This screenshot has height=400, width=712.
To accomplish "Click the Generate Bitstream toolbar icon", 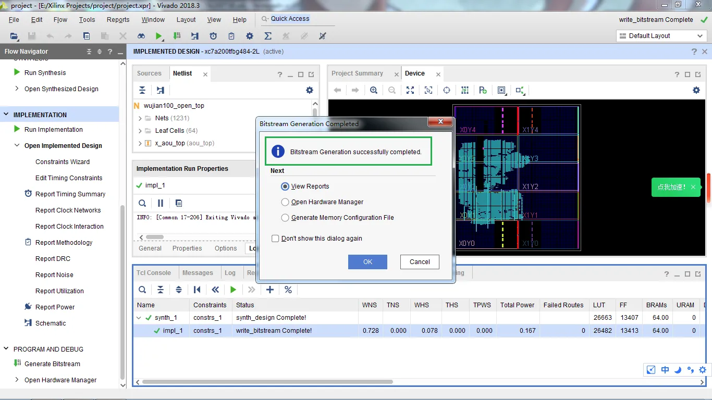I will pyautogui.click(x=177, y=36).
